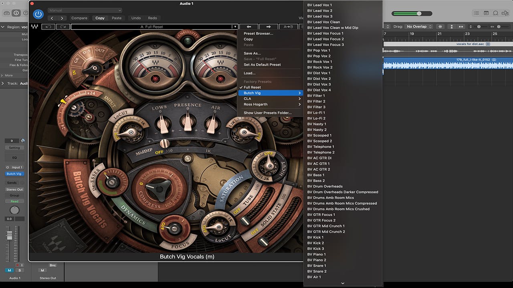Click the A→B copy setup button
This screenshot has height=288, width=513.
[x=288, y=27]
